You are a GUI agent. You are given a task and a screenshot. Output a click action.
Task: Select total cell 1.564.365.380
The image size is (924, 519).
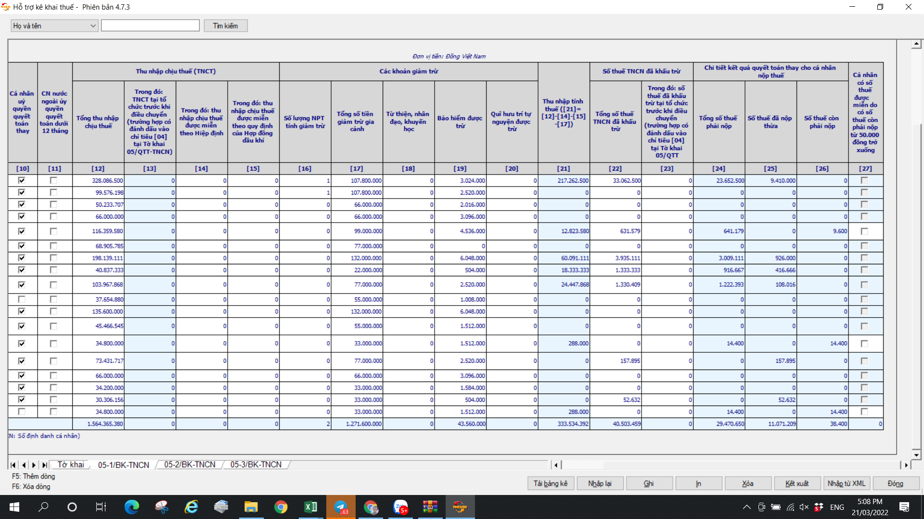click(x=98, y=424)
